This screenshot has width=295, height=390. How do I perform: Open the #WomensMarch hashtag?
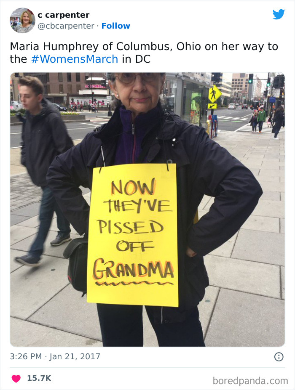(75, 59)
